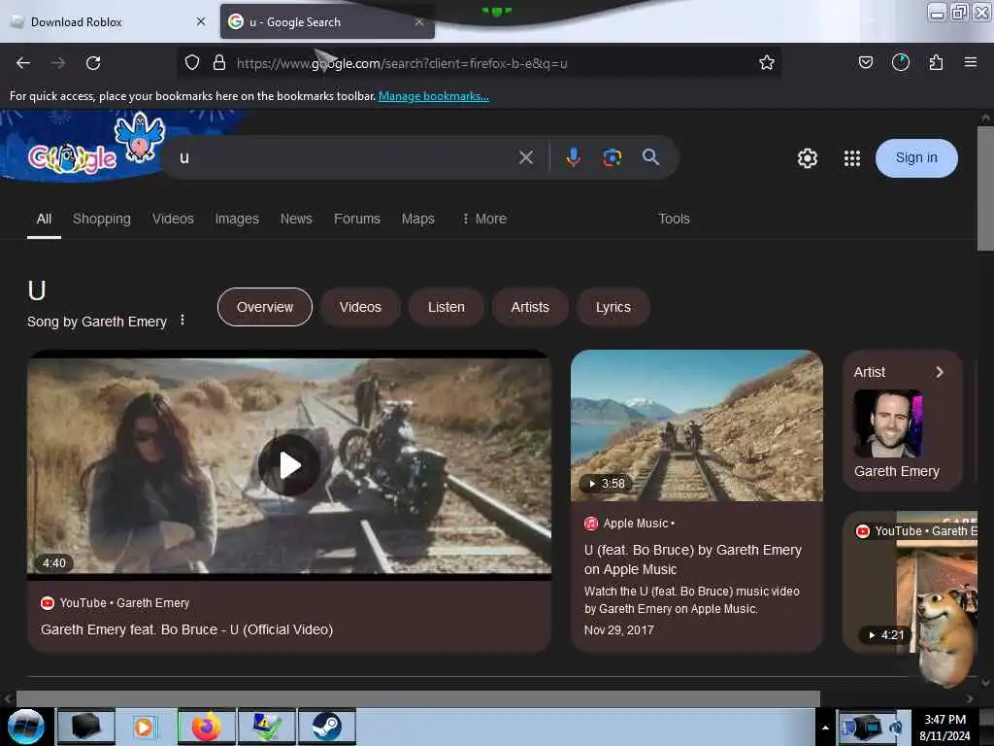994x746 pixels.
Task: Reload the current page
Action: (93, 63)
